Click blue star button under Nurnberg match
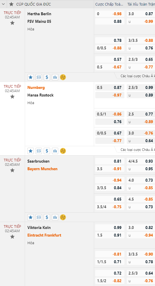 click(x=31, y=151)
